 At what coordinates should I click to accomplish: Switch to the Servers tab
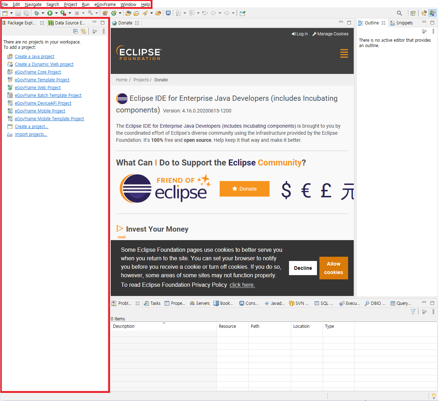(x=200, y=303)
